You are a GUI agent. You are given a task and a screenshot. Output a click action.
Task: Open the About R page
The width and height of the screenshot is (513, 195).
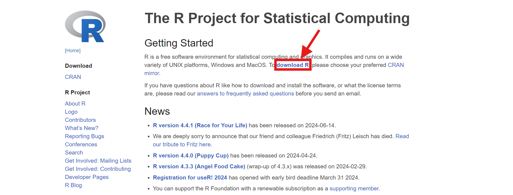pos(75,104)
